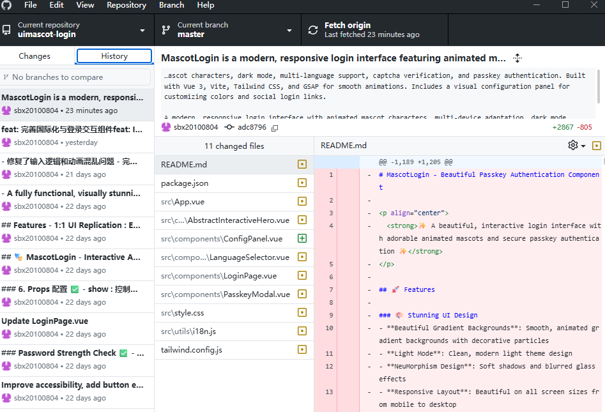Select src\App.vue in changed files
Viewport: 605px width, 412px height.
coord(234,202)
